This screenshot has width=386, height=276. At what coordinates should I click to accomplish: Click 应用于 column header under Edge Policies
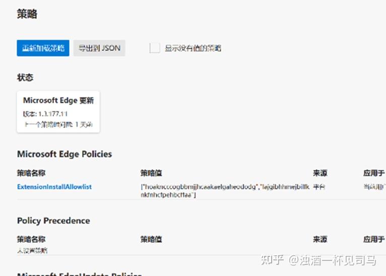pyautogui.click(x=374, y=173)
